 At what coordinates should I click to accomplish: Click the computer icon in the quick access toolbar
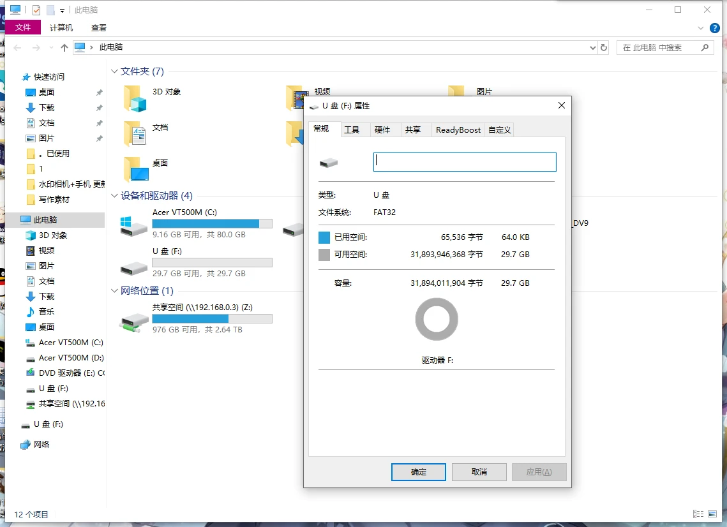pos(15,10)
